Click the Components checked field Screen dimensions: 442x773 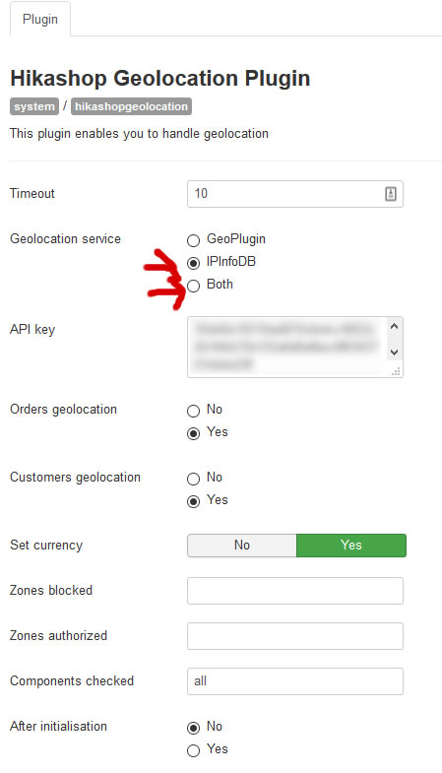tap(295, 681)
